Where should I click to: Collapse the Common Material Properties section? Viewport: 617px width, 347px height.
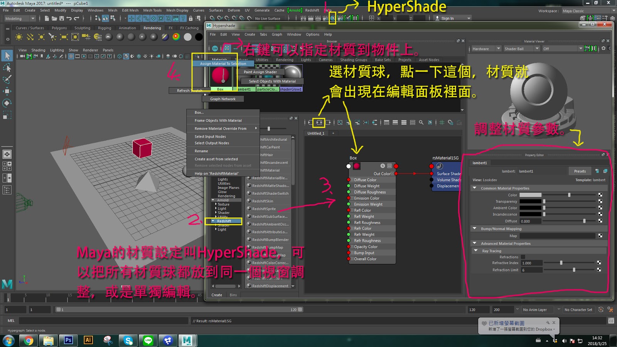point(475,188)
